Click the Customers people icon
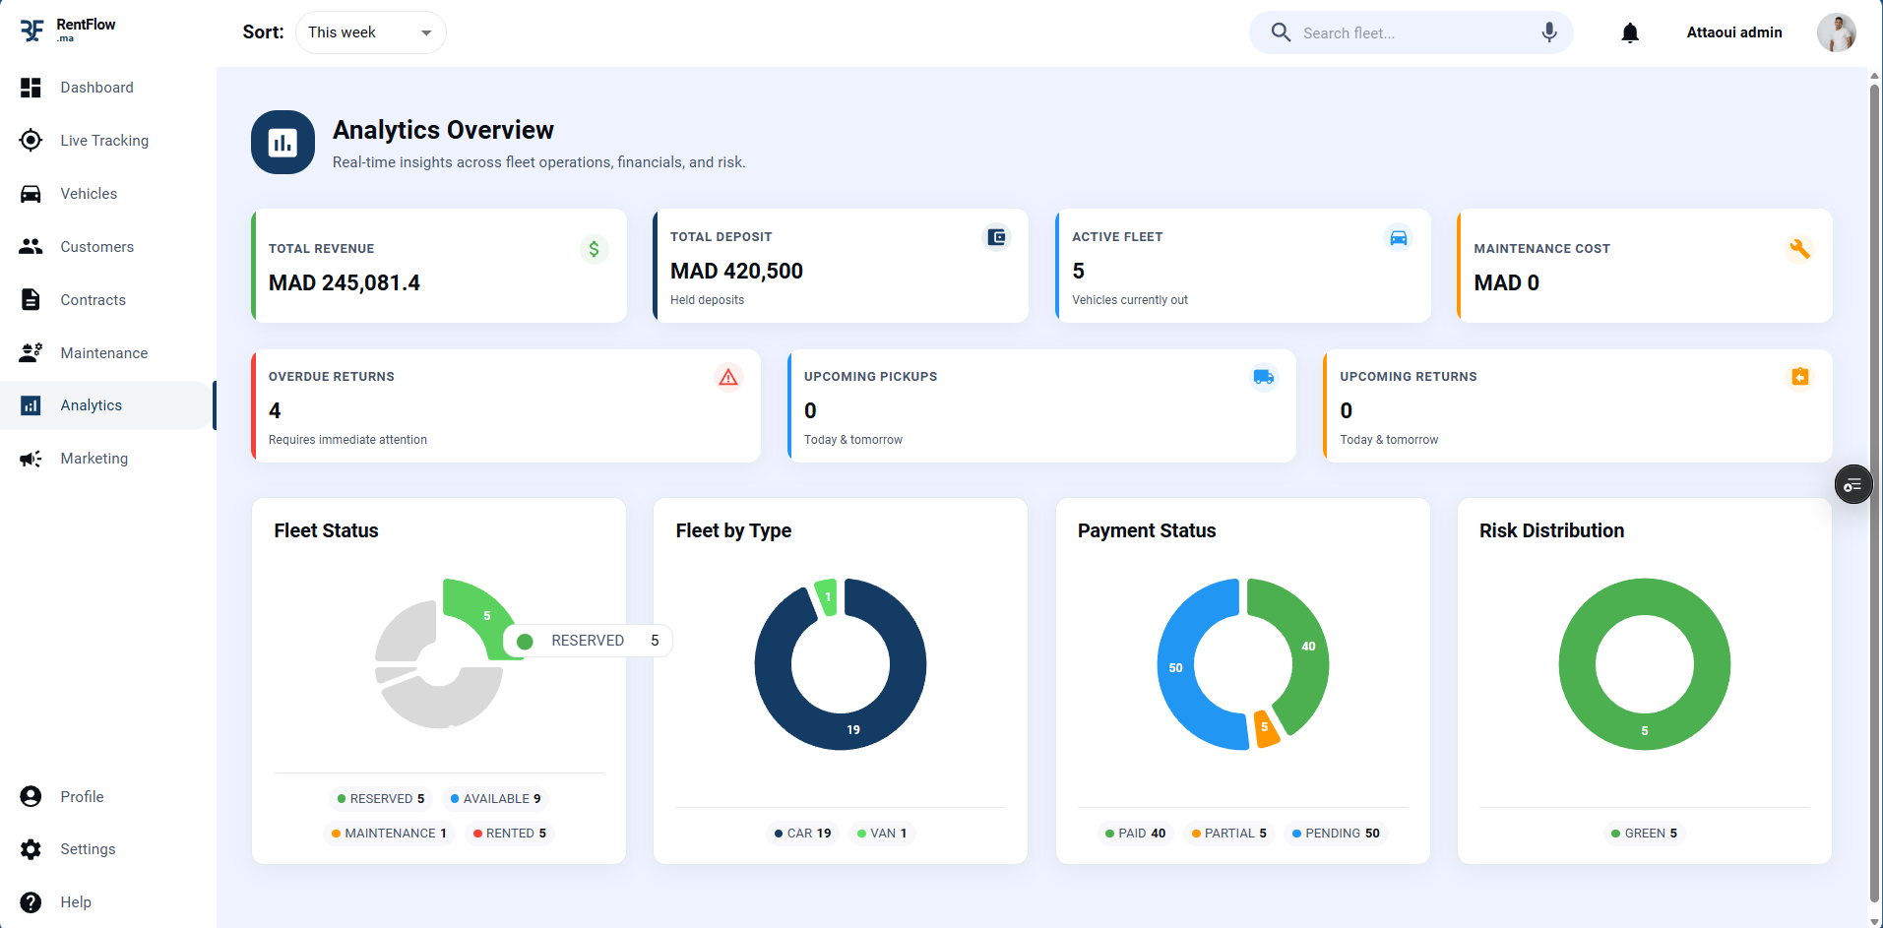This screenshot has height=928, width=1883. tap(31, 247)
